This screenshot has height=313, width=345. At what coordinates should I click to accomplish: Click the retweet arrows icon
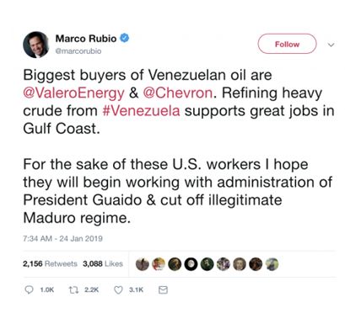[x=73, y=289]
